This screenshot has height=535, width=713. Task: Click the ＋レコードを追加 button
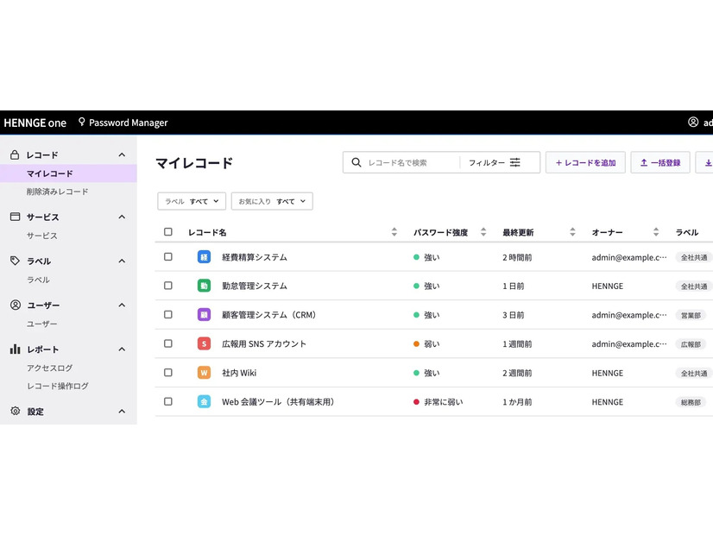pos(585,162)
